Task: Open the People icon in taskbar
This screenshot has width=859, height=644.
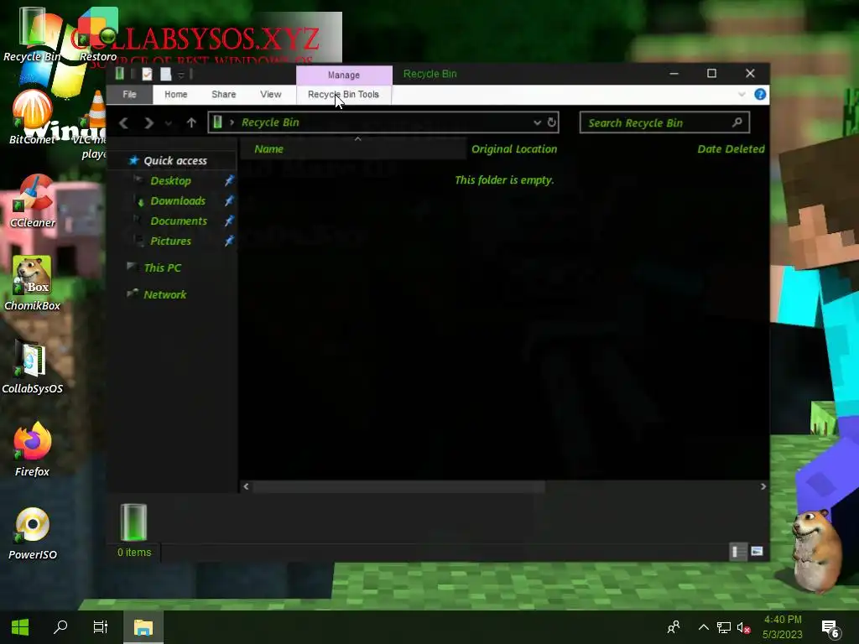Action: [674, 627]
